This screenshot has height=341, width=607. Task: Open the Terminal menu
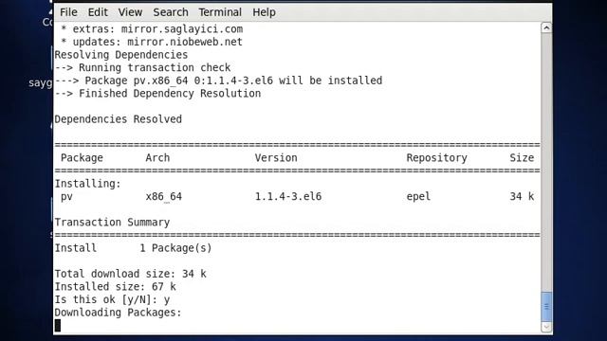(x=220, y=12)
